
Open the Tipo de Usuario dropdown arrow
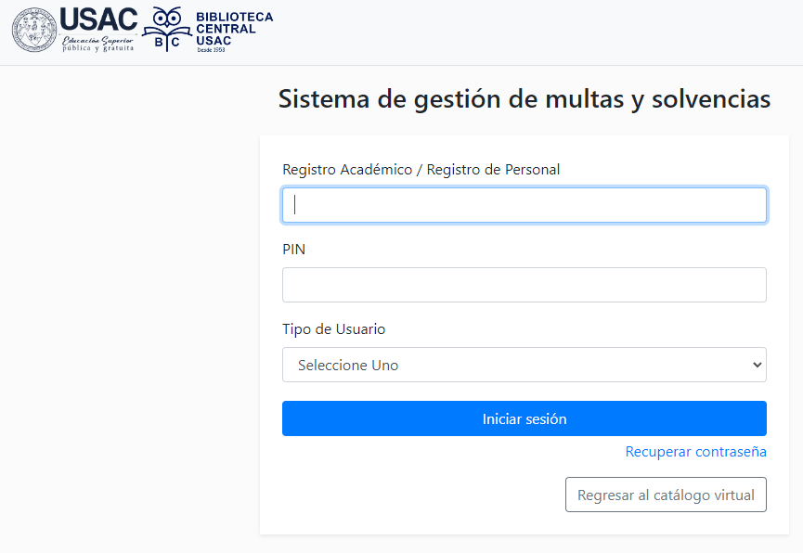[757, 365]
